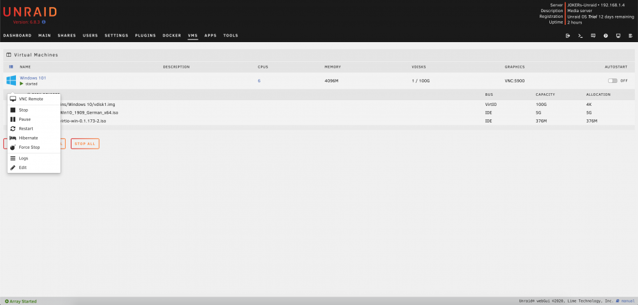Toggle the help question-mark icon

606,36
